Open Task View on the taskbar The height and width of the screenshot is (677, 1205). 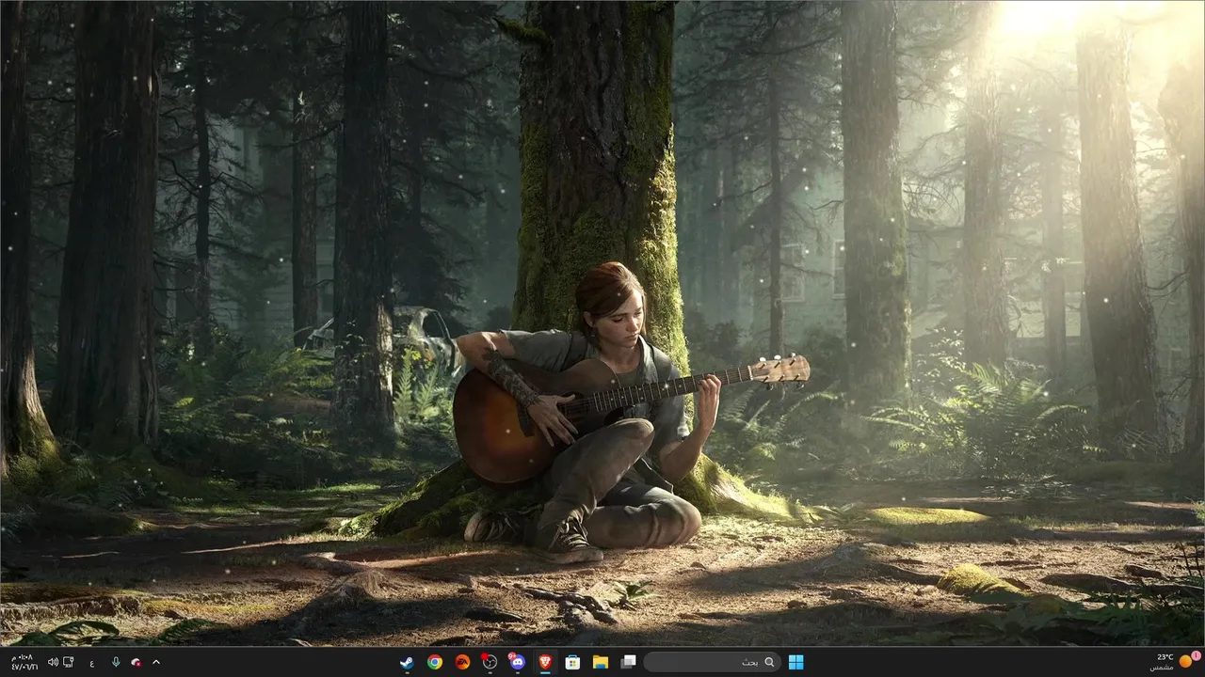tap(628, 662)
